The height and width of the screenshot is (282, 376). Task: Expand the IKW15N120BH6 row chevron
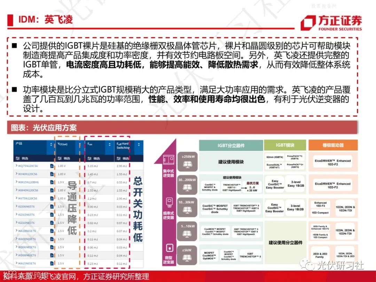coord(16,182)
